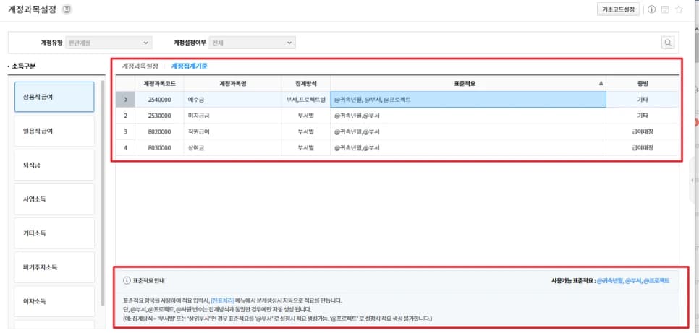This screenshot has height=333, width=699.
Task: Select 일용직 급여 income type
Action: point(54,131)
